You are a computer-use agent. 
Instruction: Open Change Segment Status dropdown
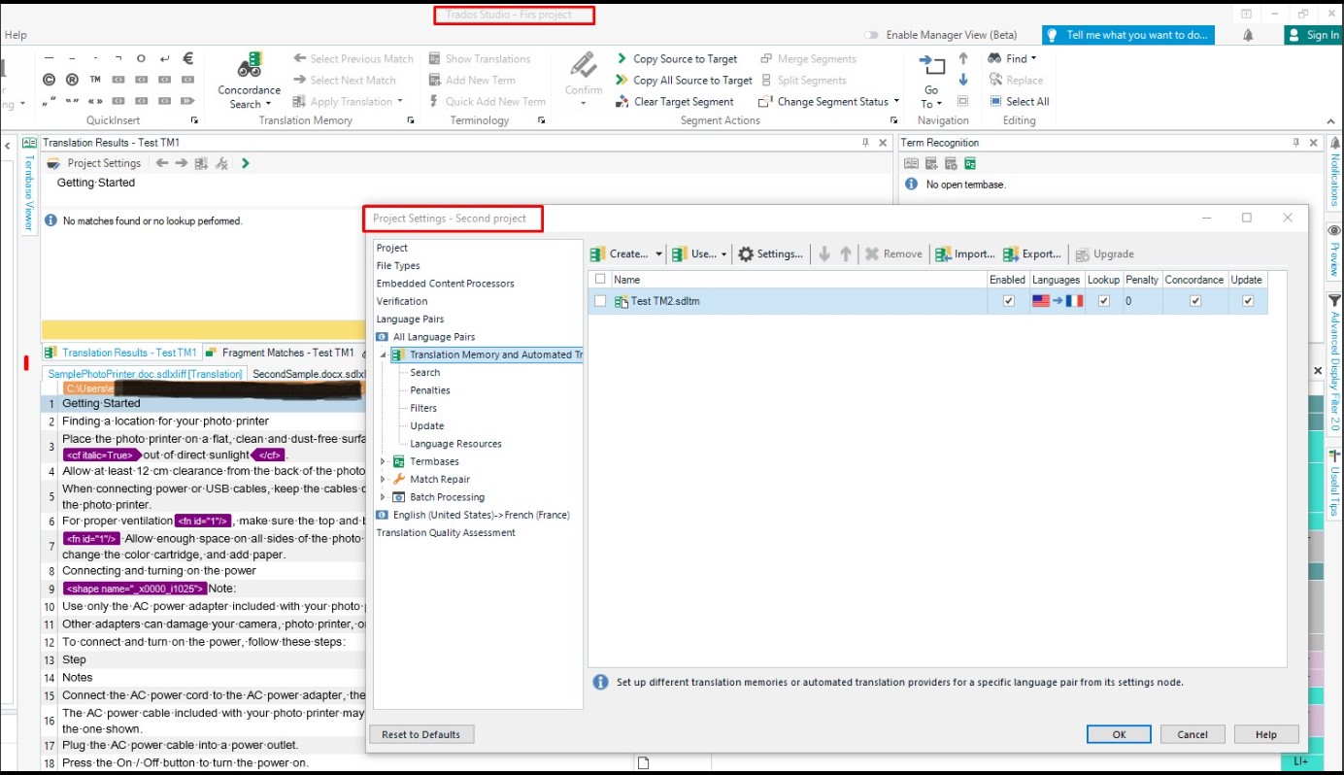896,102
